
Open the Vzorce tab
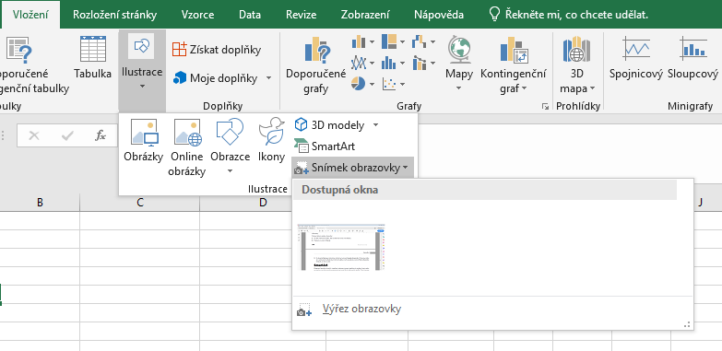coord(197,15)
